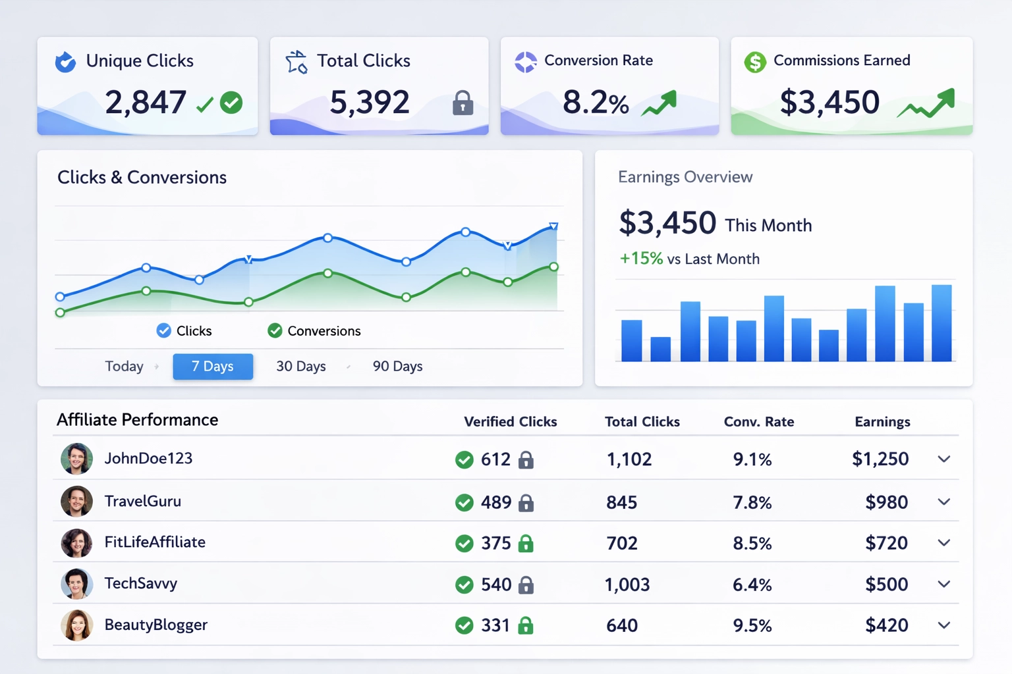This screenshot has height=674, width=1012.
Task: Open the 90 Days chart view
Action: point(397,366)
